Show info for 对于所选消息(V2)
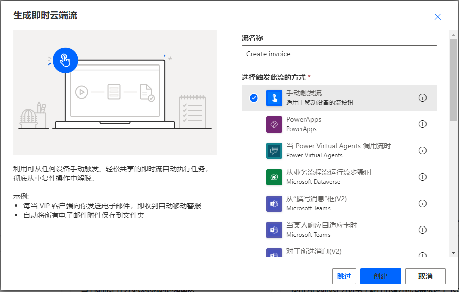459x292 pixels. [x=422, y=255]
